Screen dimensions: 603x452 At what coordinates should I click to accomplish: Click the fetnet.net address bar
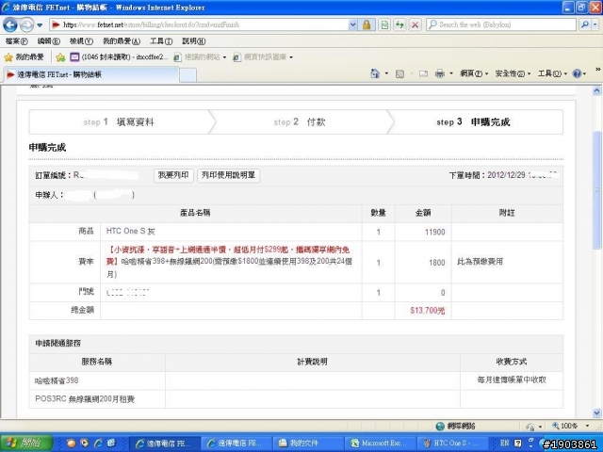point(199,25)
